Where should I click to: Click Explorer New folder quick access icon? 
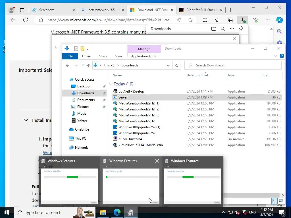point(82,49)
